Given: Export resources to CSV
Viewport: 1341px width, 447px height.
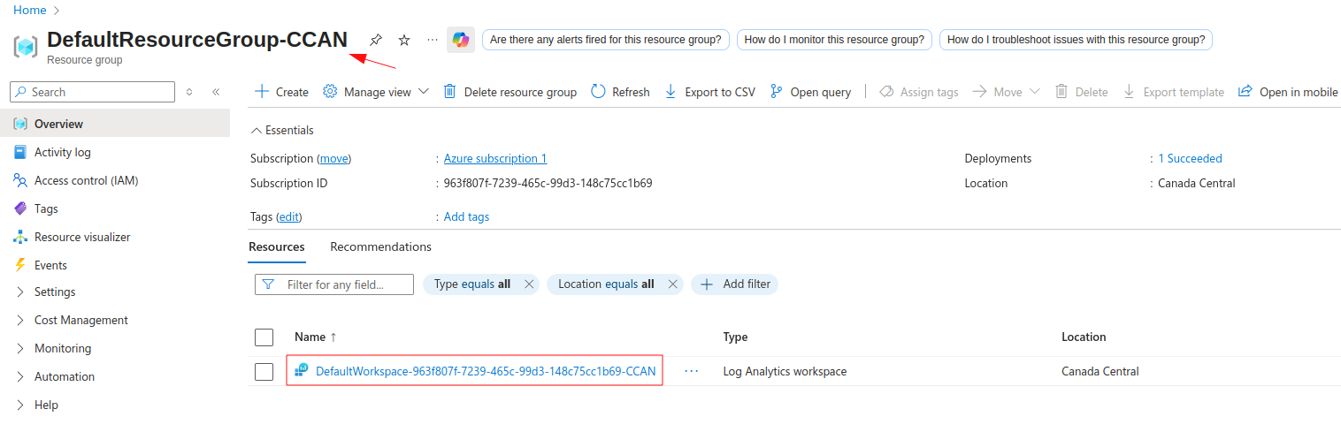Looking at the screenshot, I should point(709,92).
